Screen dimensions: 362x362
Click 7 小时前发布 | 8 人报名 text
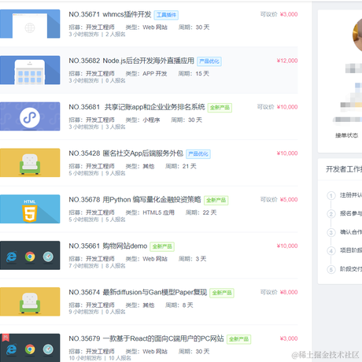(x=97, y=266)
